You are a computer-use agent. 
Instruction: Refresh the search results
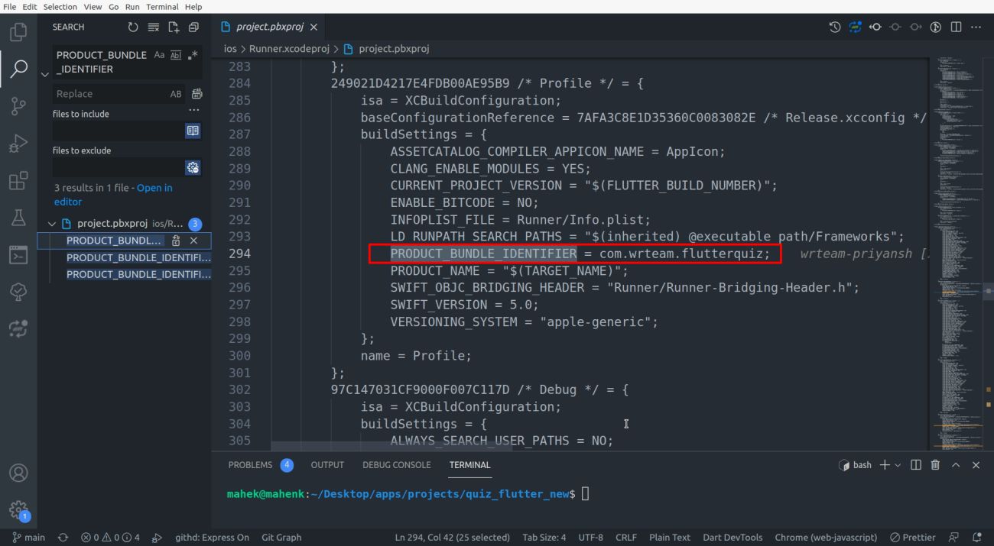pyautogui.click(x=133, y=27)
